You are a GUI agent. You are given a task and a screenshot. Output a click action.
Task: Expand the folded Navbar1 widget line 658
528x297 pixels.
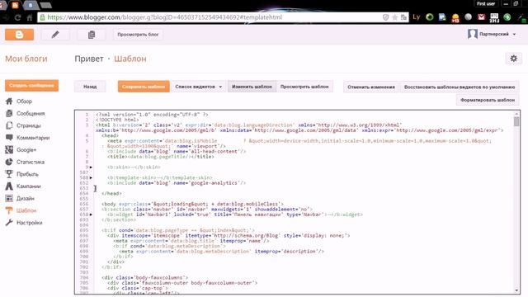91,214
